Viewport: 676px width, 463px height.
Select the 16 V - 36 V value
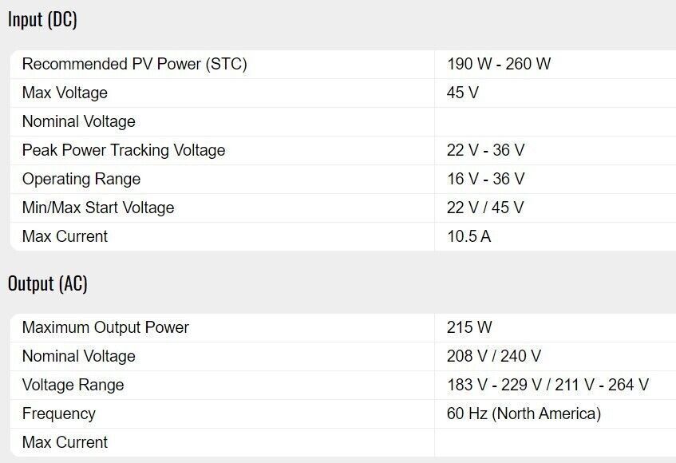click(485, 180)
